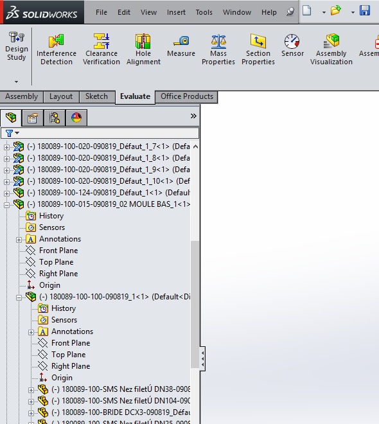This screenshot has width=379, height=424.
Task: Activate the Measure tool
Action: (181, 45)
